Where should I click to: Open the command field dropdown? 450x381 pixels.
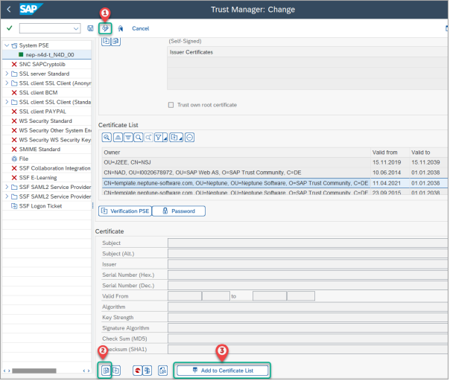click(x=76, y=28)
